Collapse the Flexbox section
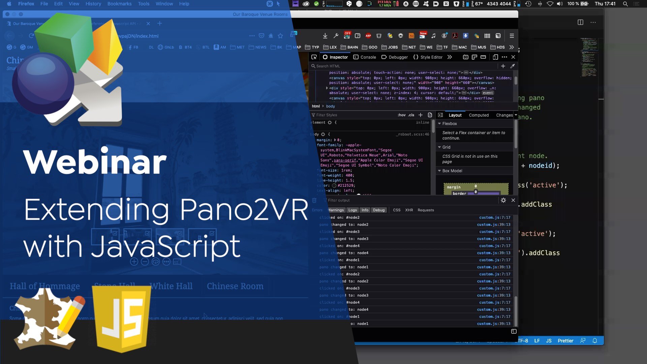 tap(439, 124)
